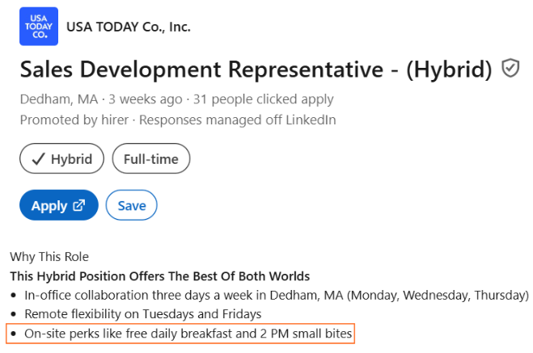
Task: Click '31 people clicked apply' text
Action: pyautogui.click(x=264, y=99)
